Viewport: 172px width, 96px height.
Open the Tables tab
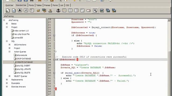[39, 5]
